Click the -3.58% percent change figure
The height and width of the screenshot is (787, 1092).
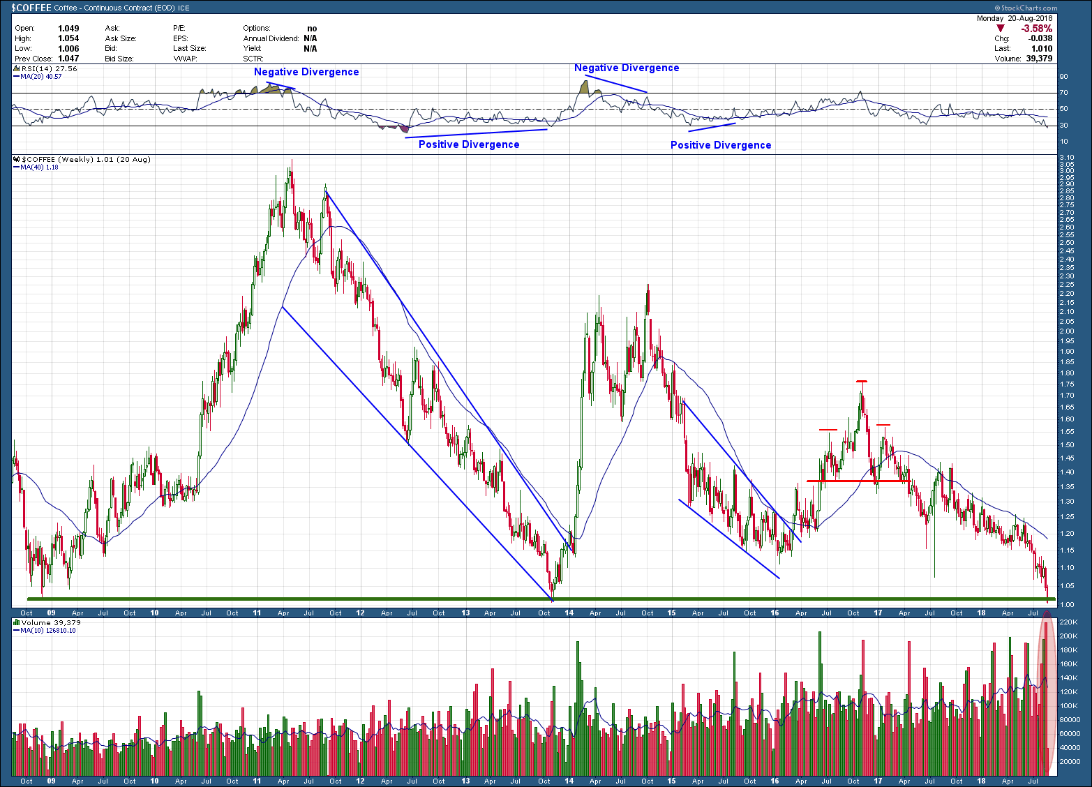click(x=1036, y=29)
